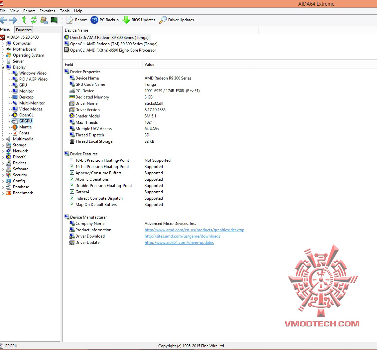This screenshot has width=377, height=350.
Task: Toggle Indirect Compute Dispatch checkbox
Action: 72,198
